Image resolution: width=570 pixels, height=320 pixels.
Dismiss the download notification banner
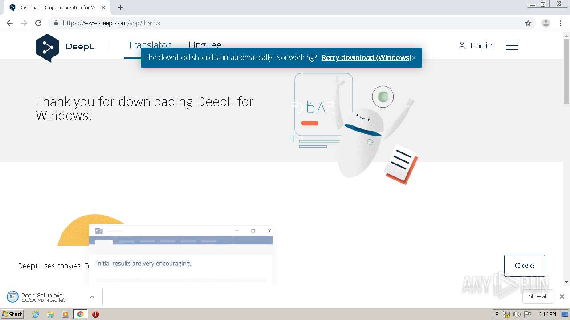[x=414, y=58]
